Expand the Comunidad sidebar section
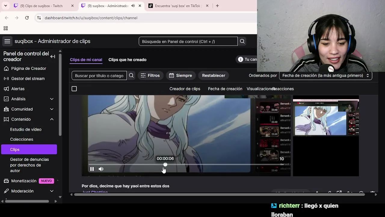385x217 pixels. pyautogui.click(x=52, y=109)
